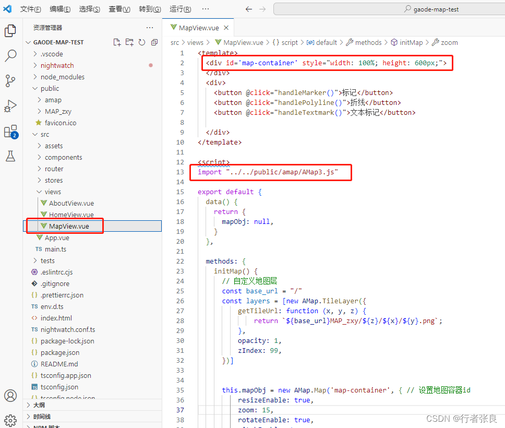Close the MapView.vue editor tab
505x428 pixels.
[226, 28]
